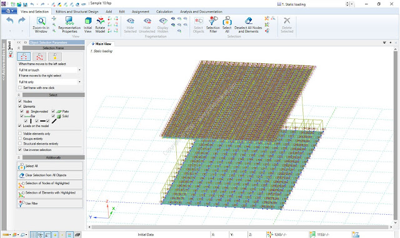The image size is (400, 238).
Task: Click the Select Objects tool
Action: (199, 25)
